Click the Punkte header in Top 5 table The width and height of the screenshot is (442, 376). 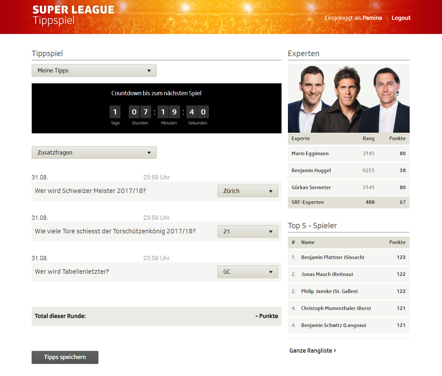(x=397, y=242)
